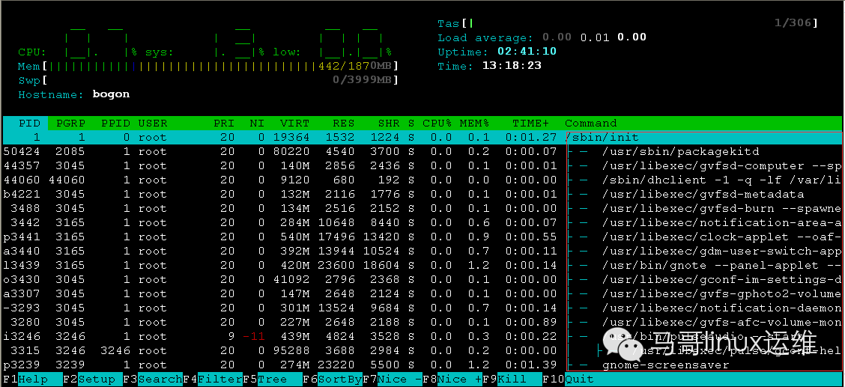Select the gvfs-afc-volume-mon process row

coord(422,322)
